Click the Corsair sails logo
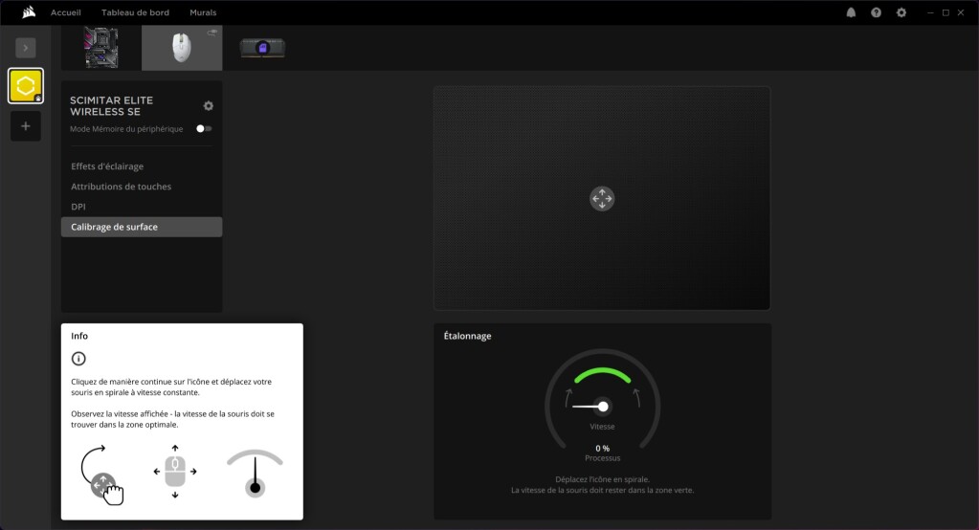This screenshot has height=530, width=979. tap(29, 12)
